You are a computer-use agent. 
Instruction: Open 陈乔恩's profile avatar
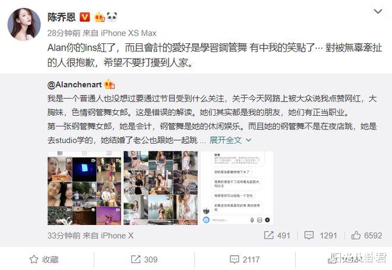tap(24, 24)
